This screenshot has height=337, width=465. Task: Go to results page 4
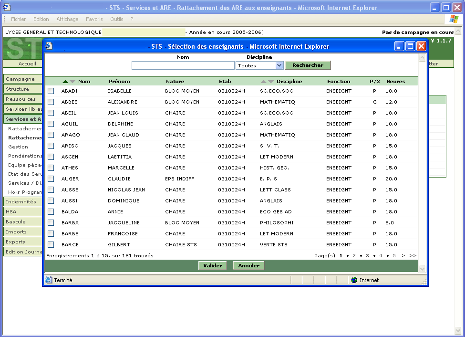pos(381,256)
